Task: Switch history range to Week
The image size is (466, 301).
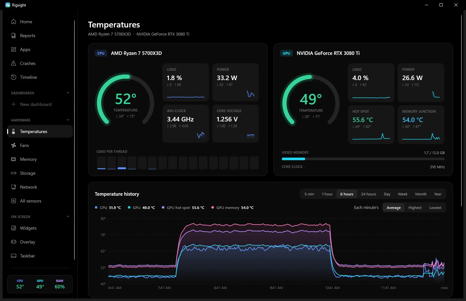Action: (403, 194)
